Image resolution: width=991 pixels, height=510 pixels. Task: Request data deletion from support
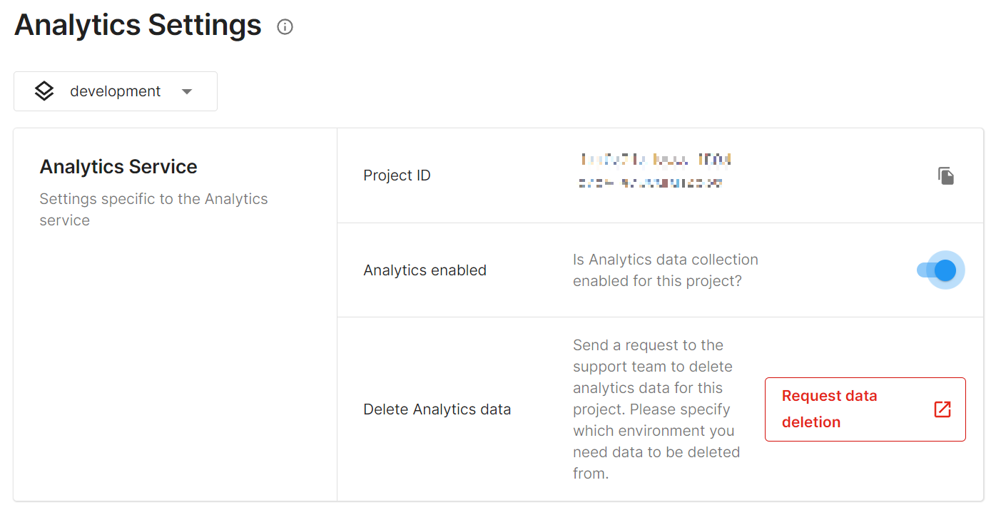tap(865, 409)
